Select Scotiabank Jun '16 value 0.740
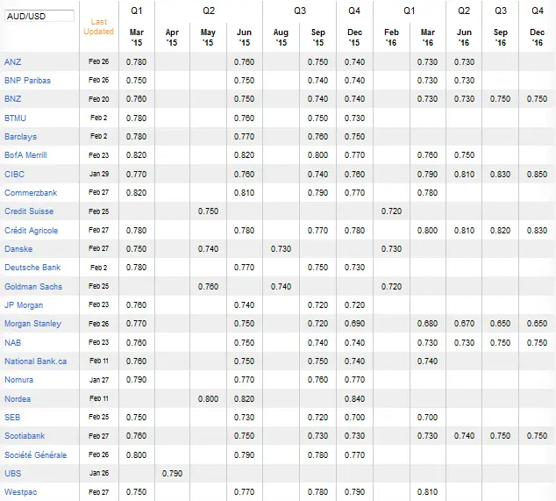This screenshot has height=501, width=556. (464, 436)
